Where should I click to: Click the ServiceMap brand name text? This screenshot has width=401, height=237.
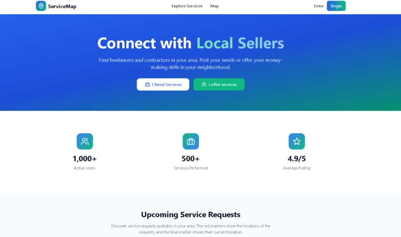[x=62, y=6]
